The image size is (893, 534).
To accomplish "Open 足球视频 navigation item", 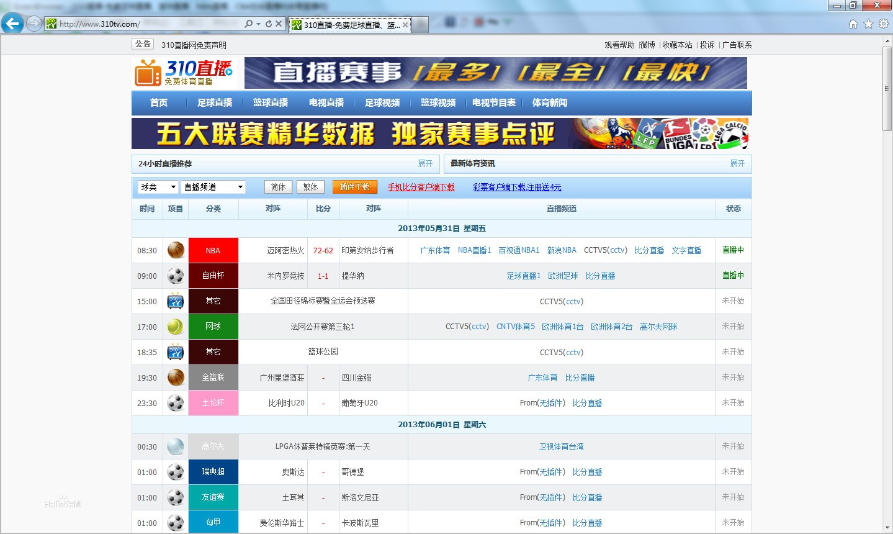I will (382, 102).
